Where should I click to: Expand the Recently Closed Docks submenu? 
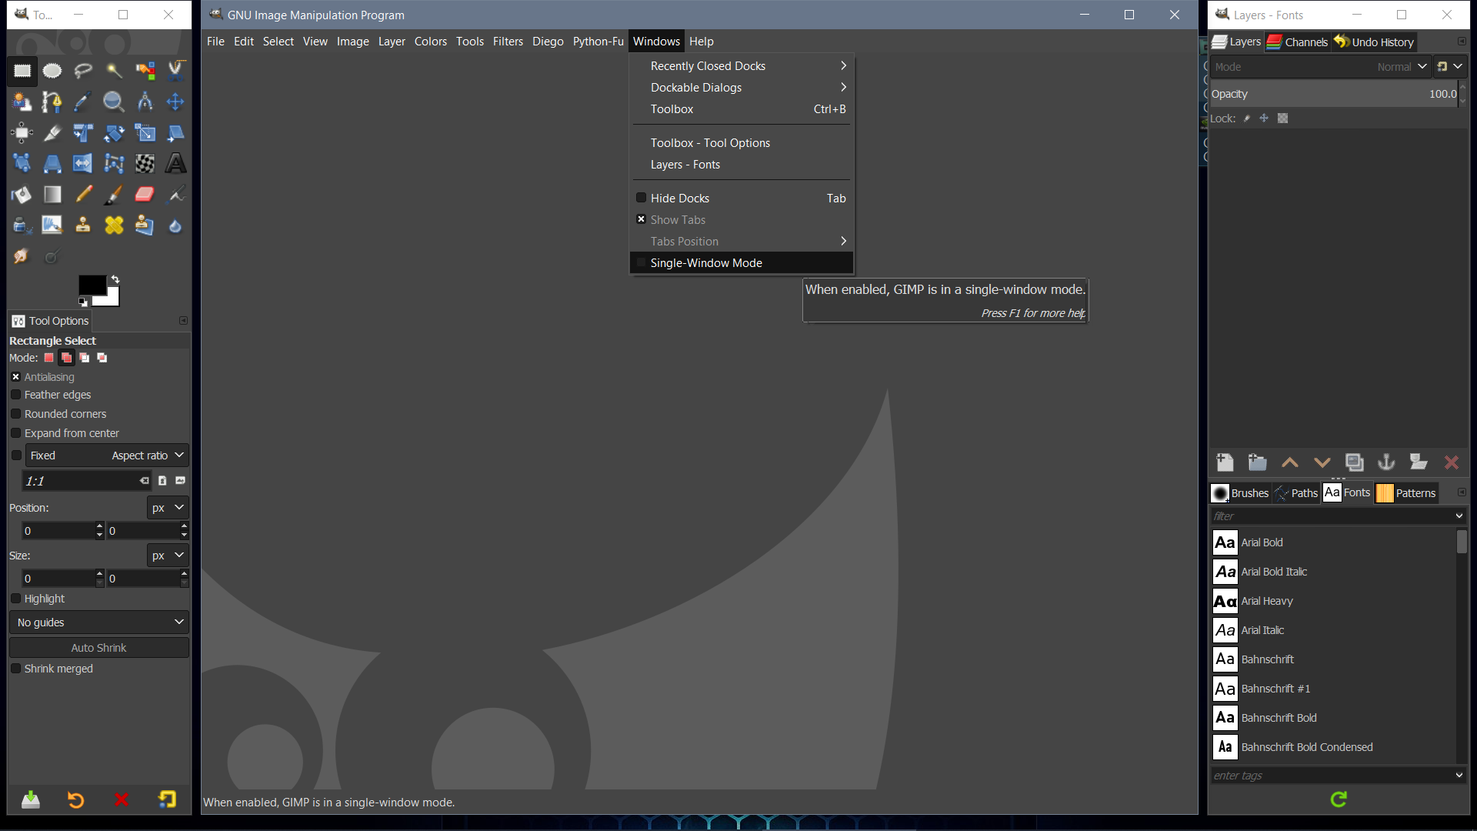(x=741, y=66)
